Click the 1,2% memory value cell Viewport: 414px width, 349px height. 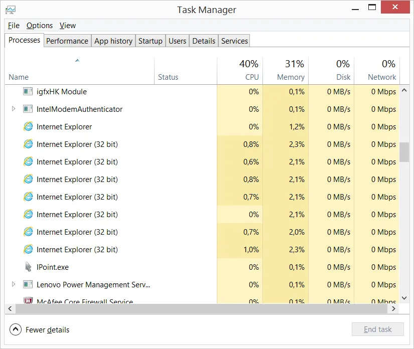pos(286,127)
